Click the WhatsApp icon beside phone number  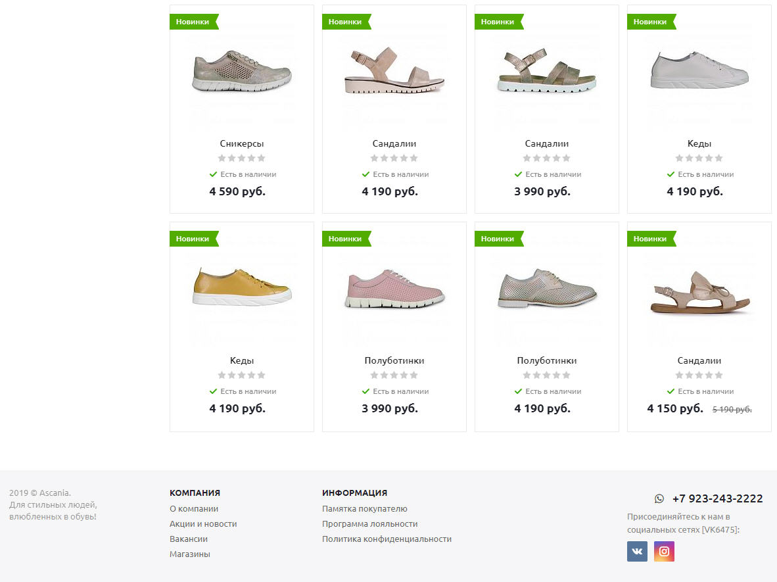coord(659,498)
